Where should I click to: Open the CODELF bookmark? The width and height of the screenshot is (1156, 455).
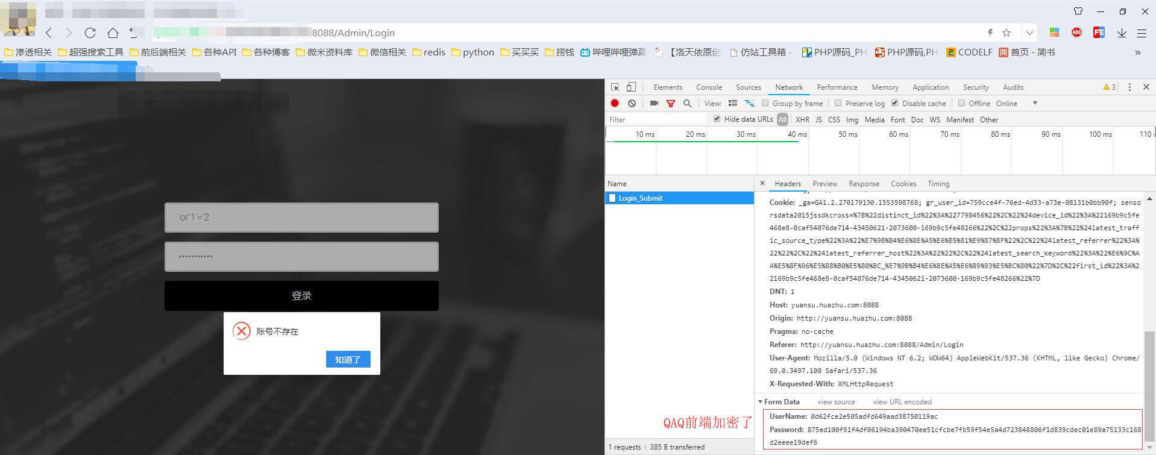pyautogui.click(x=969, y=52)
